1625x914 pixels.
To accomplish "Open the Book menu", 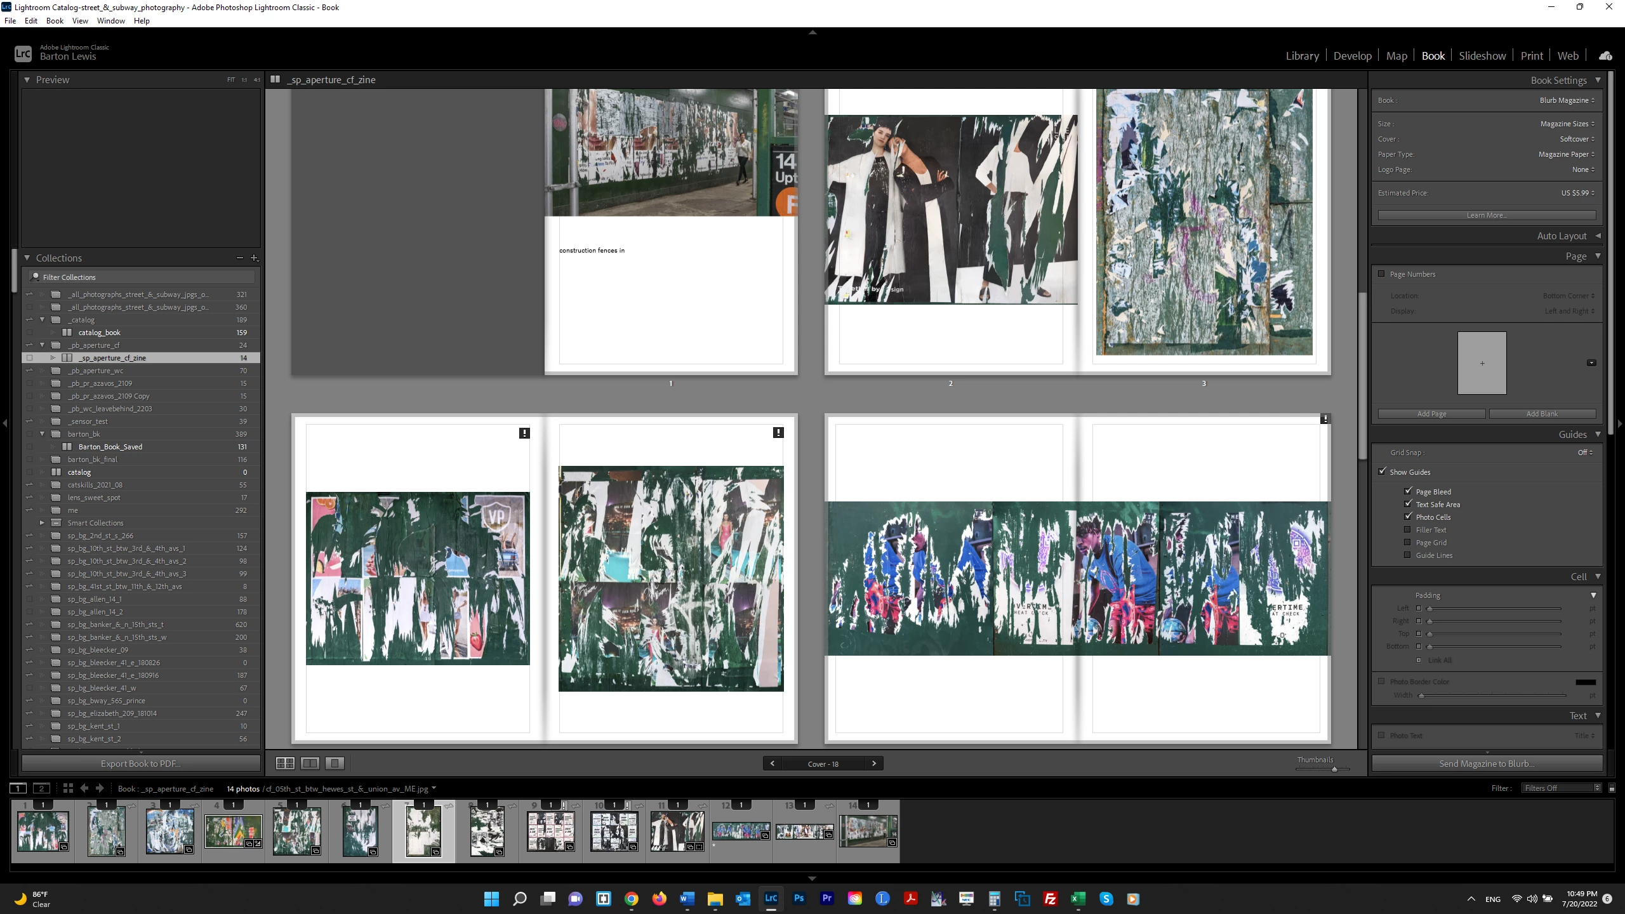I will [x=55, y=20].
